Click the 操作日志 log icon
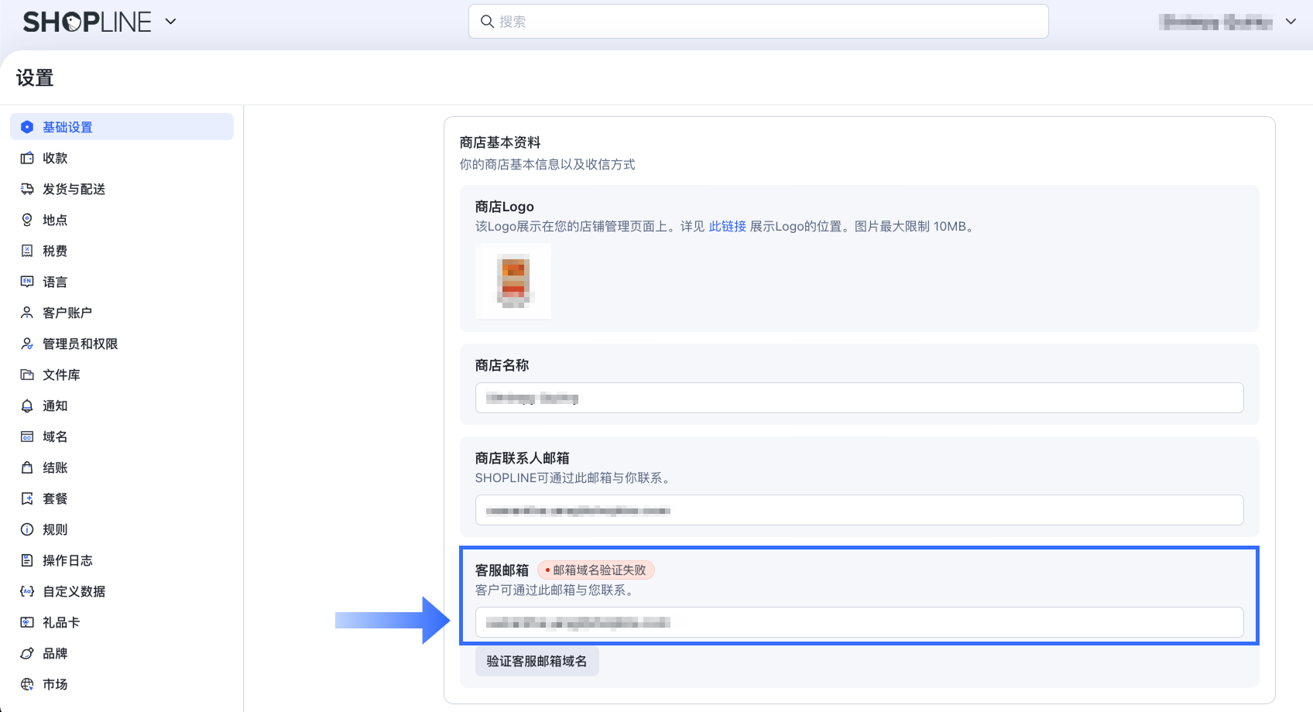The width and height of the screenshot is (1313, 712). pyautogui.click(x=27, y=560)
